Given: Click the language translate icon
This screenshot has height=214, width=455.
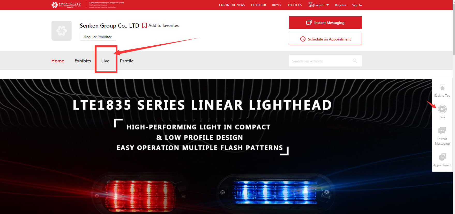Looking at the screenshot, I should coord(311,5).
